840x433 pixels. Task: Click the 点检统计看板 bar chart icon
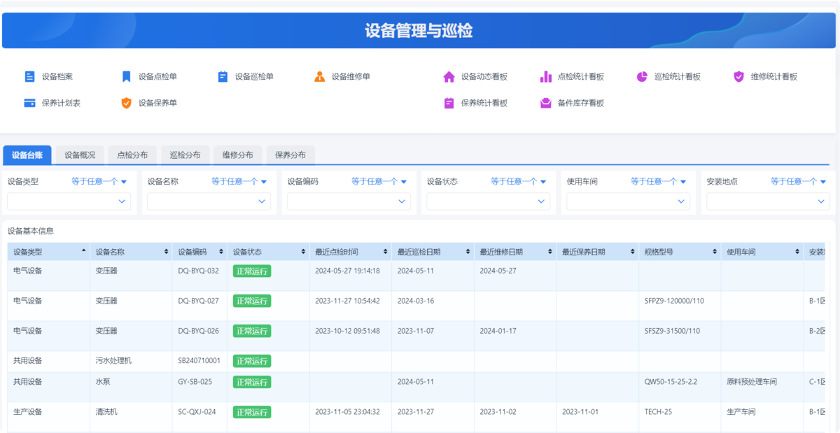click(x=545, y=77)
